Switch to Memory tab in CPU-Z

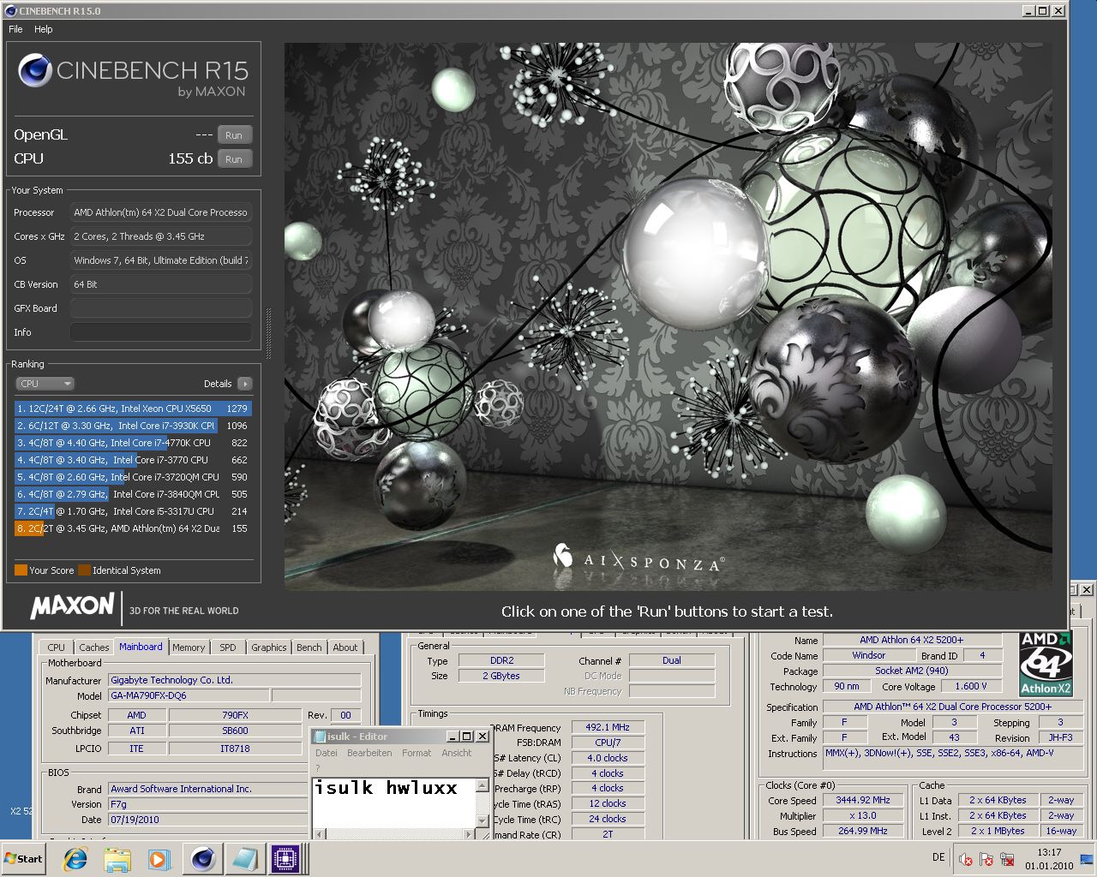tap(189, 647)
